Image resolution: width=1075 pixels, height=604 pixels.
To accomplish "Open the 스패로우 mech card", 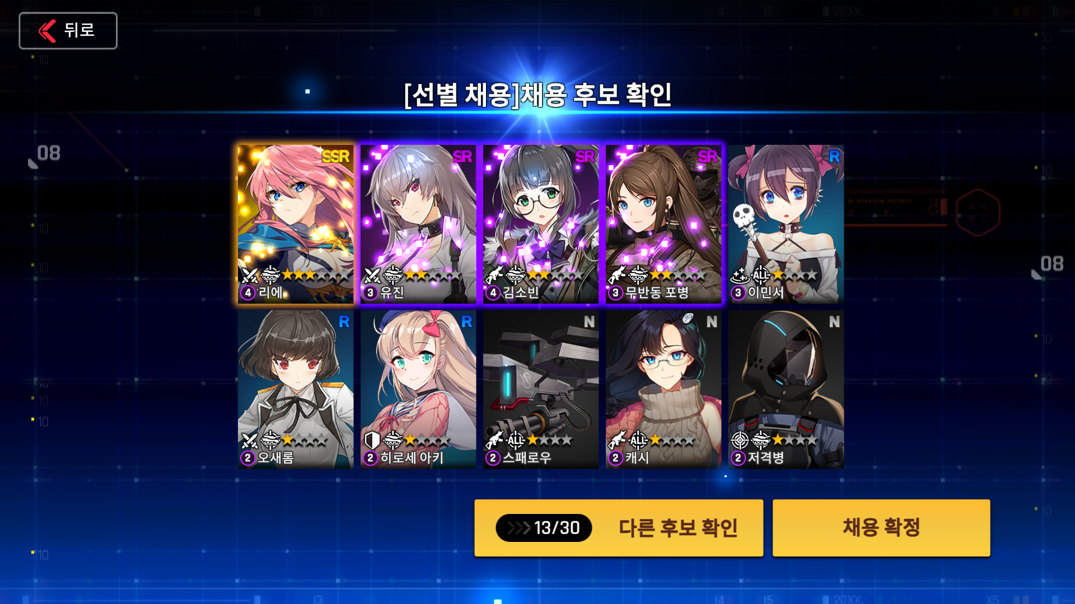I will coord(541,390).
